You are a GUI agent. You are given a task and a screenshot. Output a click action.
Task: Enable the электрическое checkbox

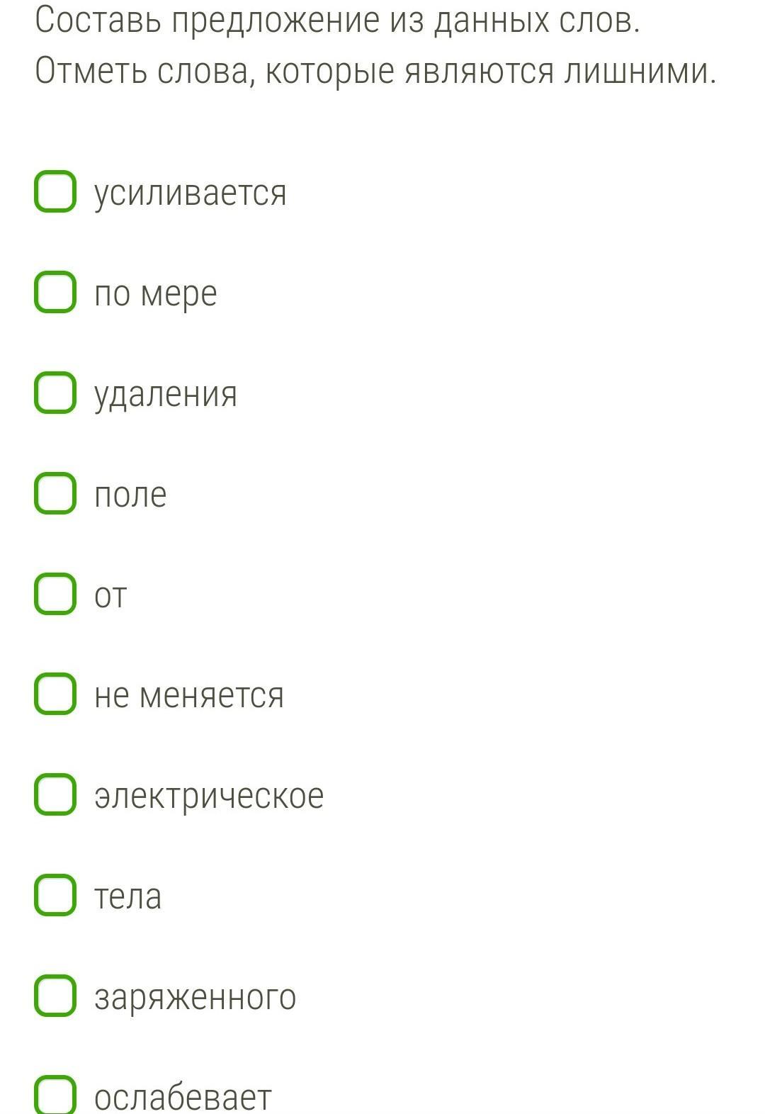(55, 794)
